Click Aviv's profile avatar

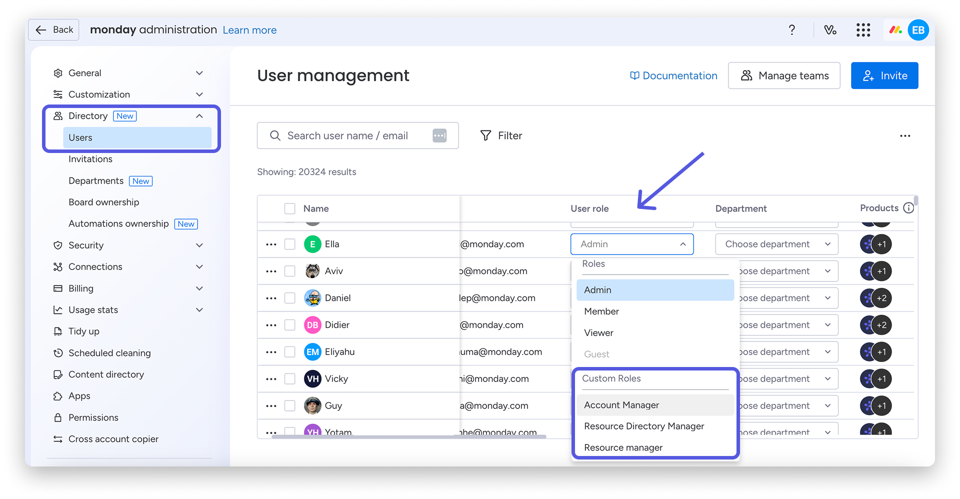[312, 271]
